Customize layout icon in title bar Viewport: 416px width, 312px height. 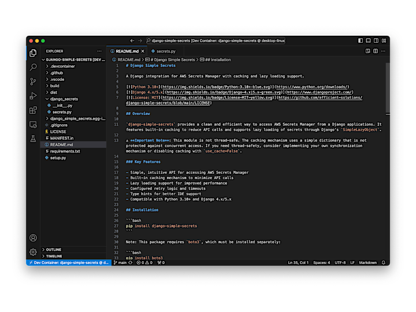click(384, 40)
